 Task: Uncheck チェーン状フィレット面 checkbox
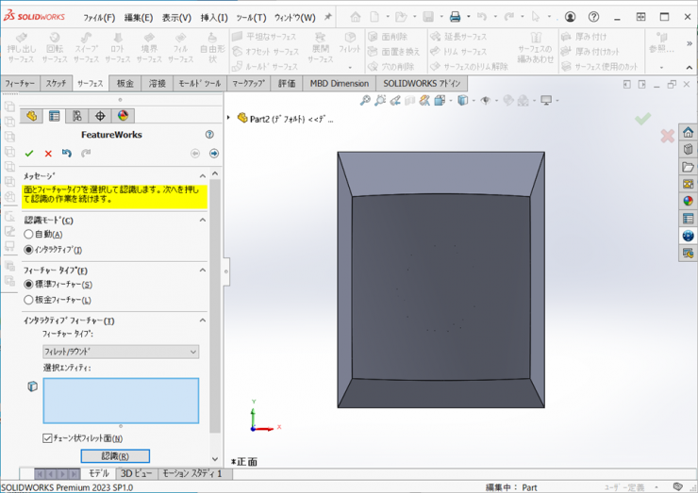48,438
